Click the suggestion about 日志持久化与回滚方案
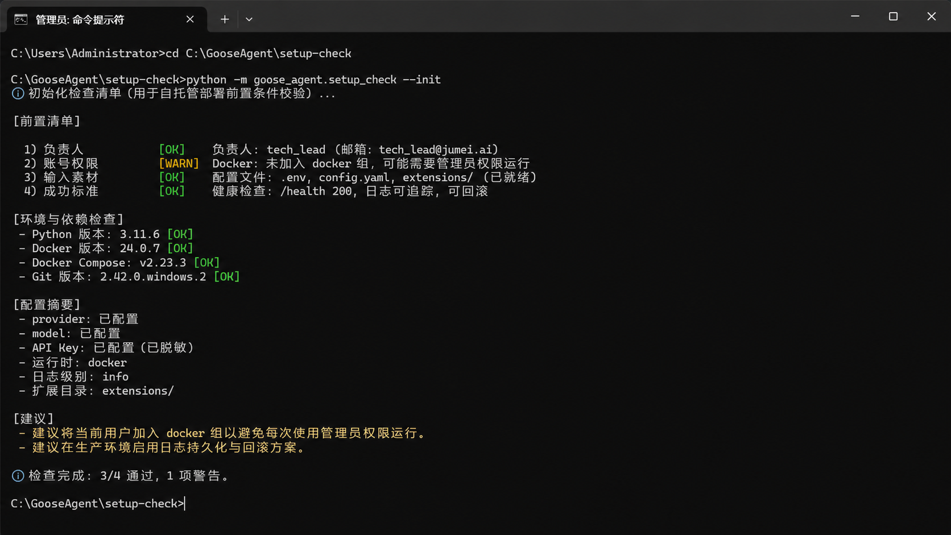Screen dimensions: 951x535 pos(162,448)
